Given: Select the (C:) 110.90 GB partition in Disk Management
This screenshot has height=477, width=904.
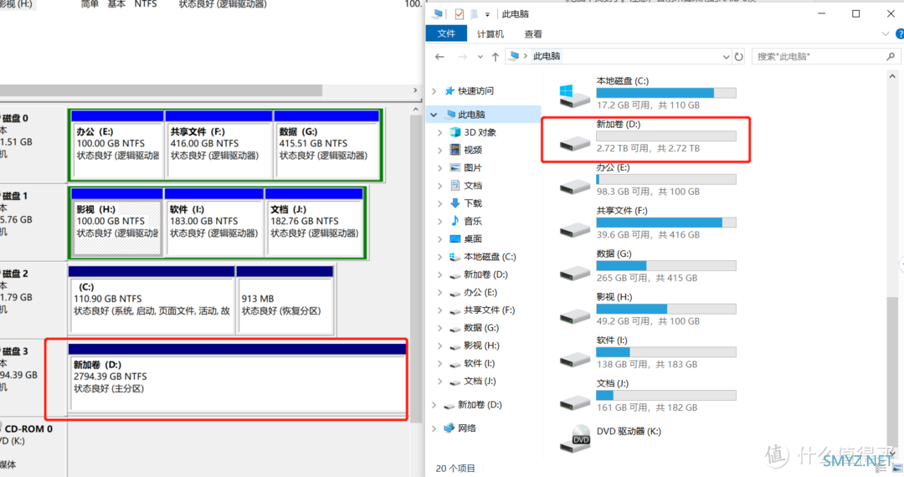Looking at the screenshot, I should [152, 300].
